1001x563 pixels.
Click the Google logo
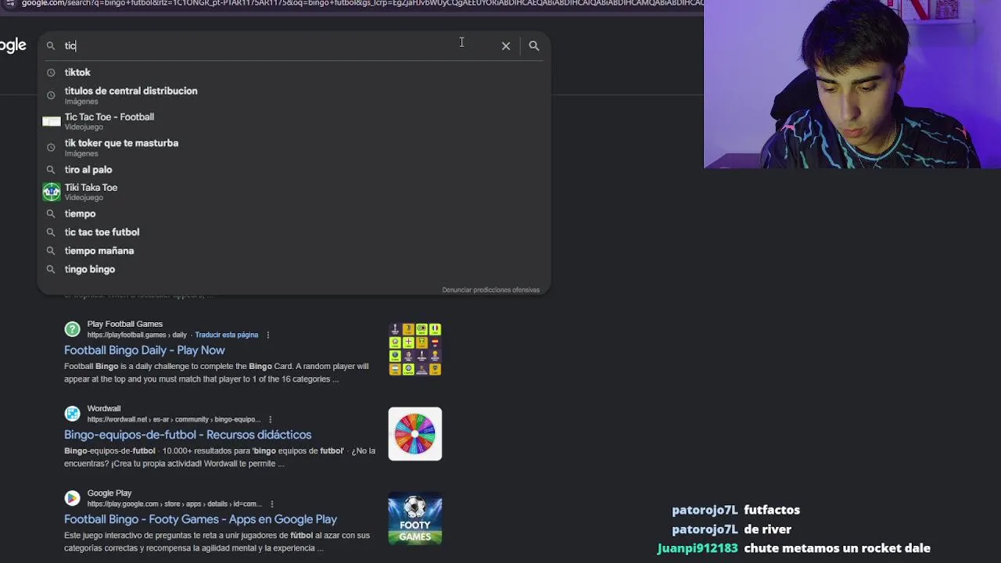(13, 46)
